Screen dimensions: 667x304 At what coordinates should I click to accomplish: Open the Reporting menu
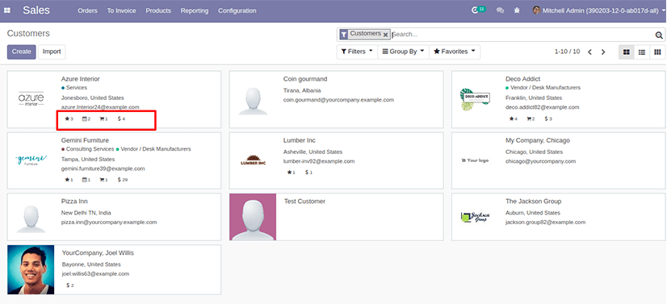point(195,10)
